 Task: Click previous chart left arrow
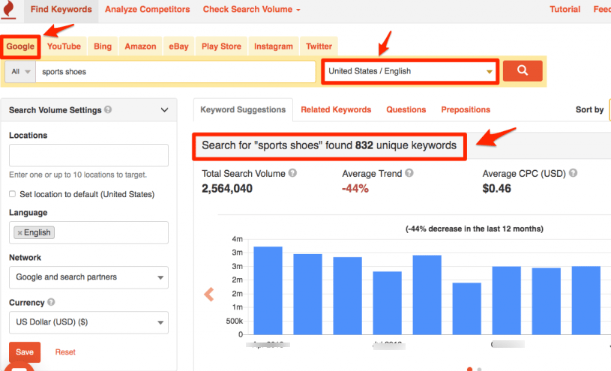point(209,295)
